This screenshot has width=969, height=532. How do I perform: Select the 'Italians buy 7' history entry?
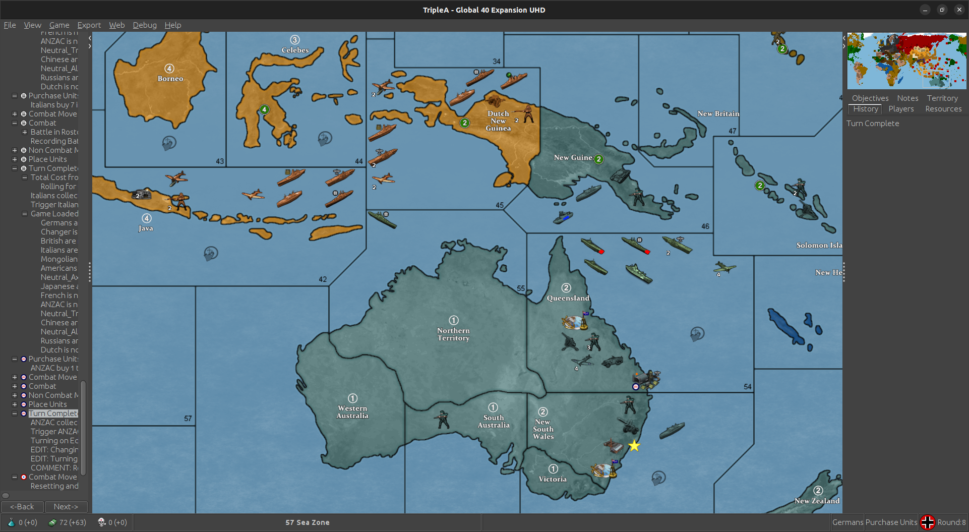(x=54, y=105)
